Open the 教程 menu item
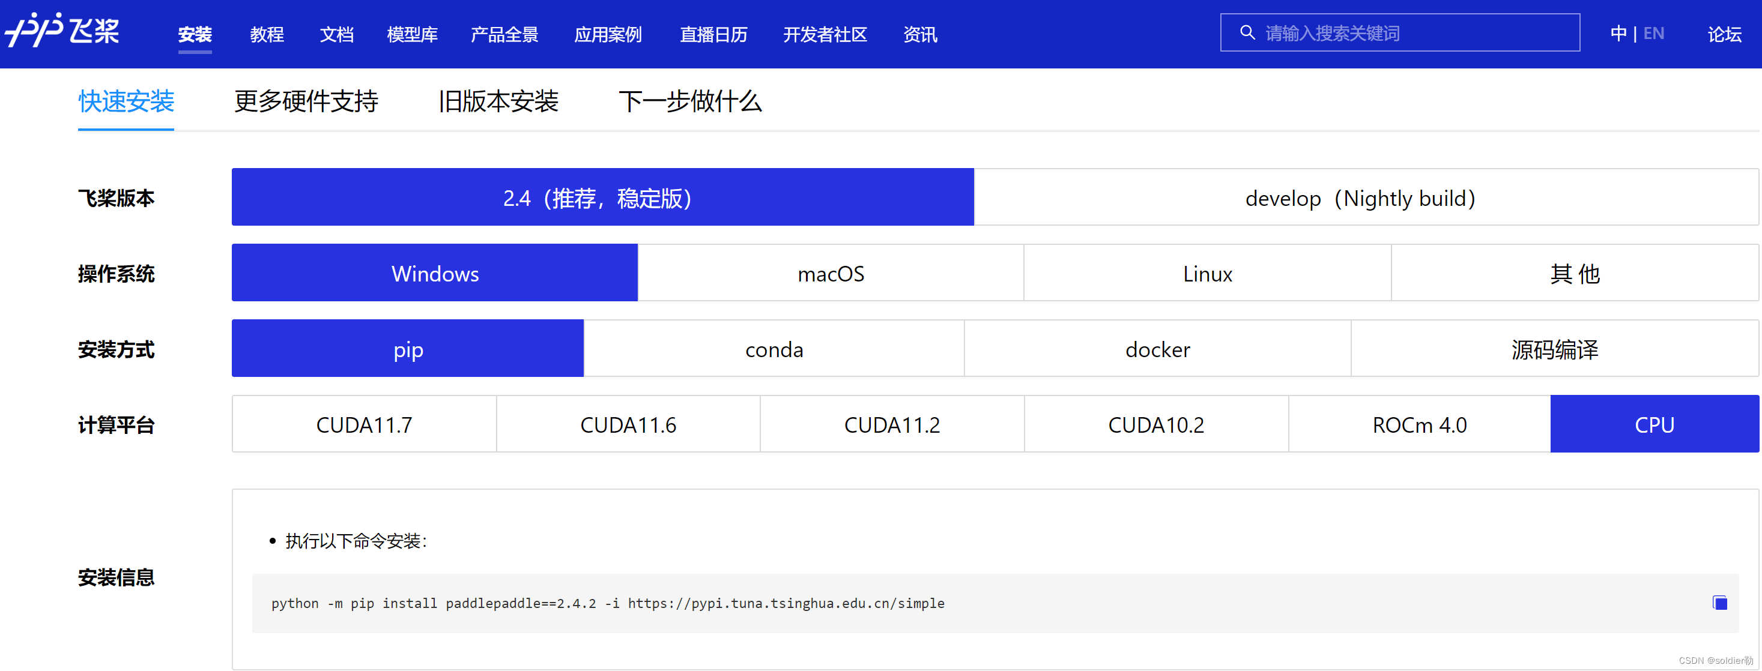1762x671 pixels. tap(267, 34)
